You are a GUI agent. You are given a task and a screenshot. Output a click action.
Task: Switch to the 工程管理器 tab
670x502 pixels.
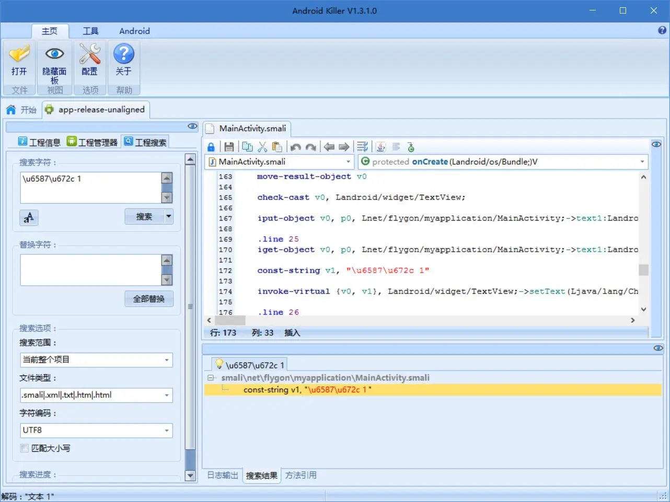tap(93, 142)
